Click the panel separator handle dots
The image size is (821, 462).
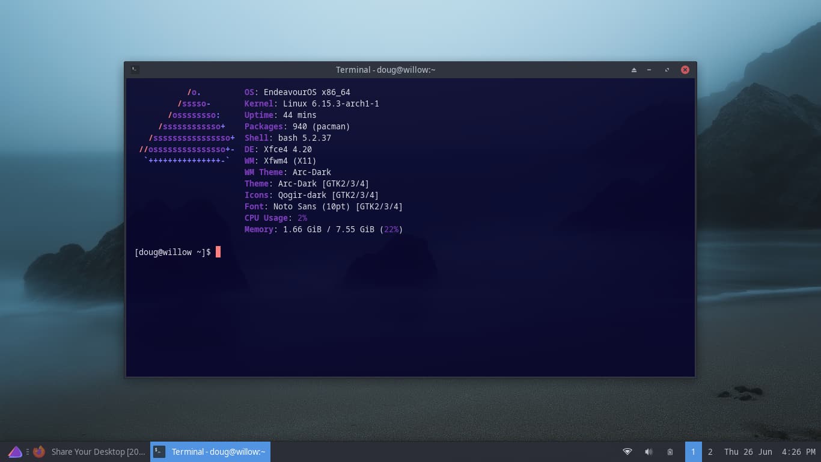point(28,452)
